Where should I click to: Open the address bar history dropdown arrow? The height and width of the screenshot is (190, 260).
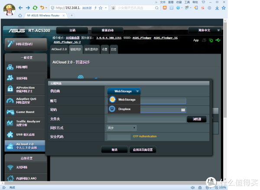(106, 8)
